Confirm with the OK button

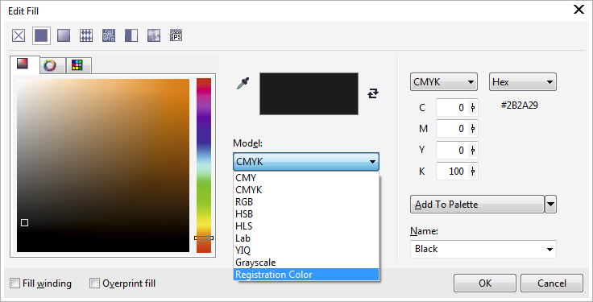click(485, 283)
